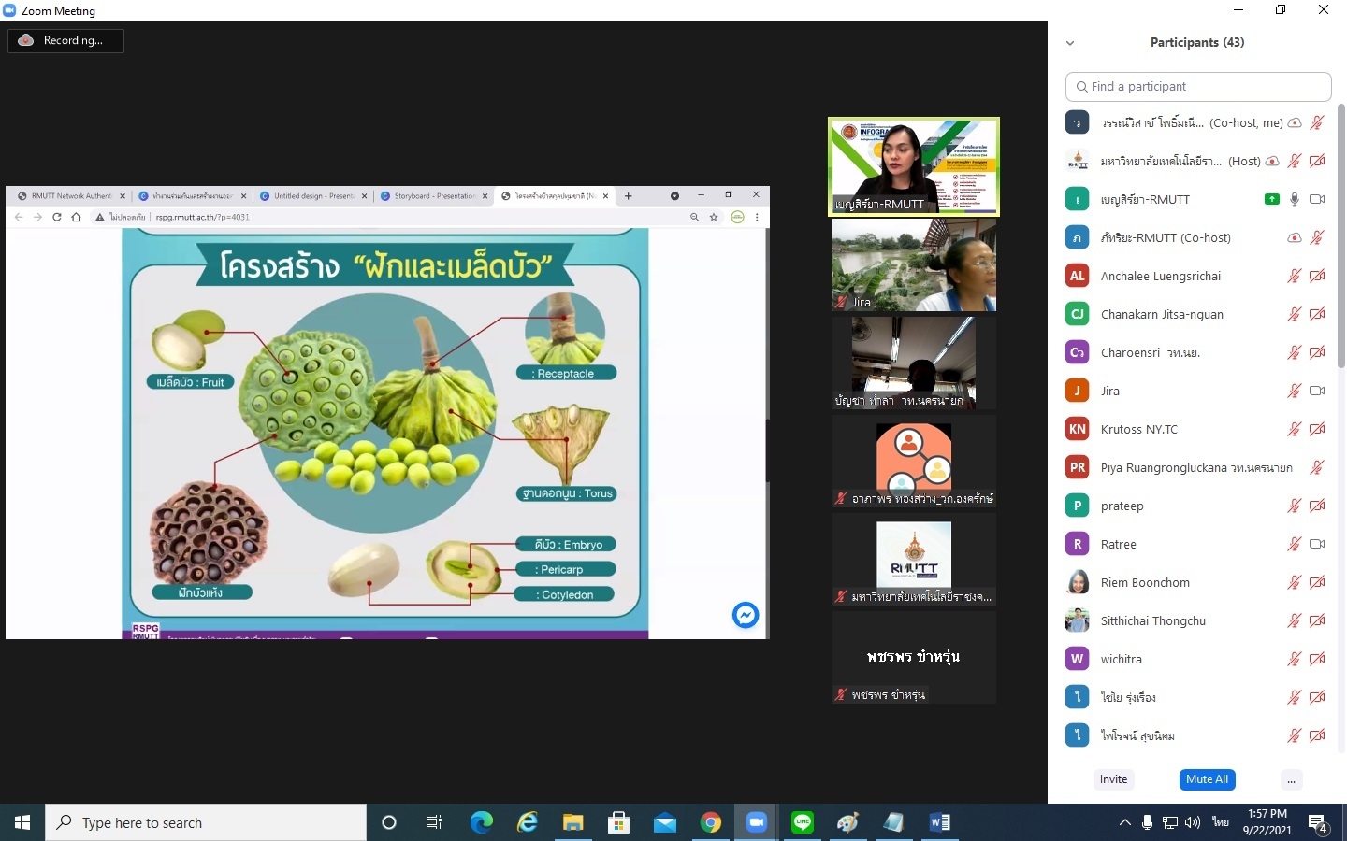The height and width of the screenshot is (841, 1347).
Task: Click the camera icon for เบญสิร์ยา-RMUTT
Action: pos(1317,199)
